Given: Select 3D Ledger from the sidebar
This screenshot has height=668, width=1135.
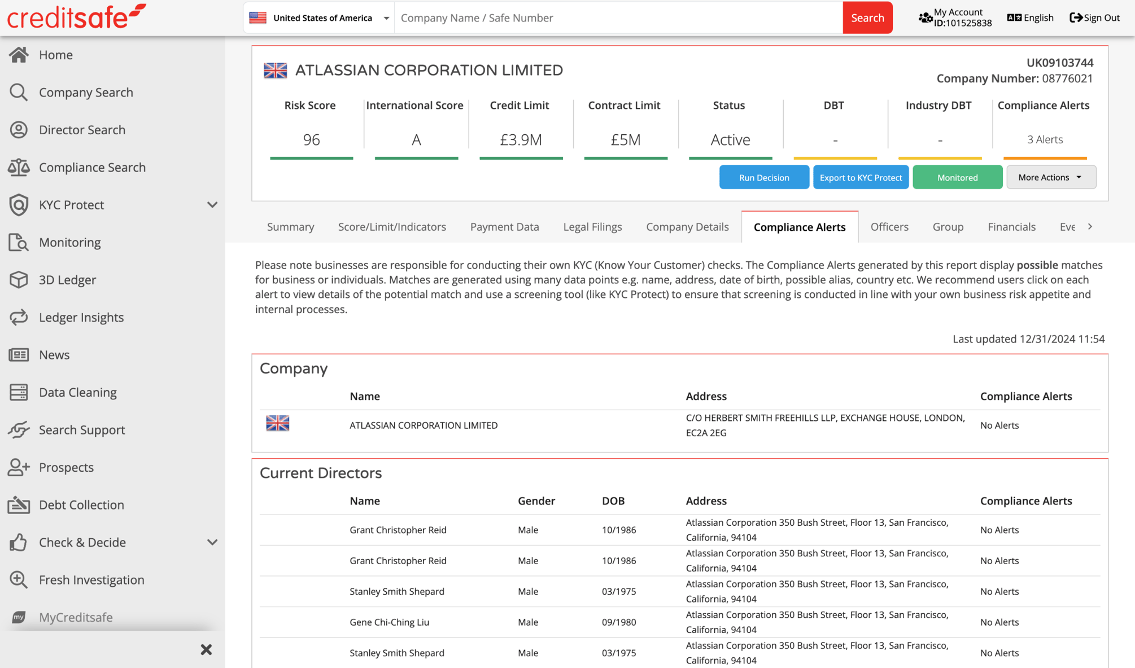Looking at the screenshot, I should point(68,279).
